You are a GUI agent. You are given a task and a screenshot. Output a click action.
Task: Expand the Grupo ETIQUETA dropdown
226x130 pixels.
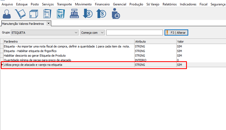pyautogui.click(x=76, y=33)
